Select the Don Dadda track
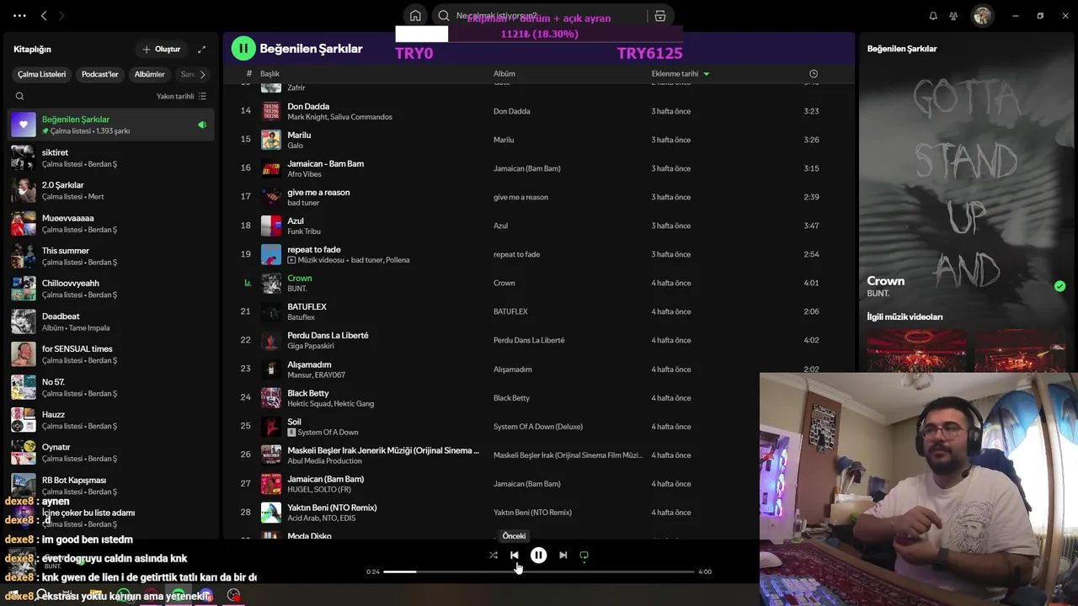1078x606 pixels. 308,106
